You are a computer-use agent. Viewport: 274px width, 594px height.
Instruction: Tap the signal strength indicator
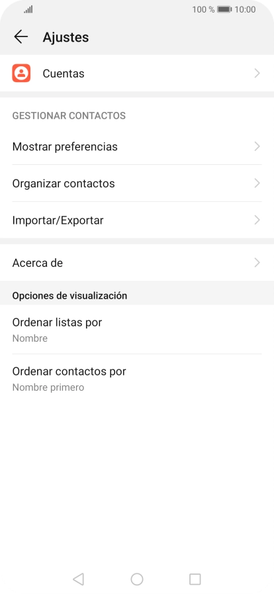coord(28,9)
